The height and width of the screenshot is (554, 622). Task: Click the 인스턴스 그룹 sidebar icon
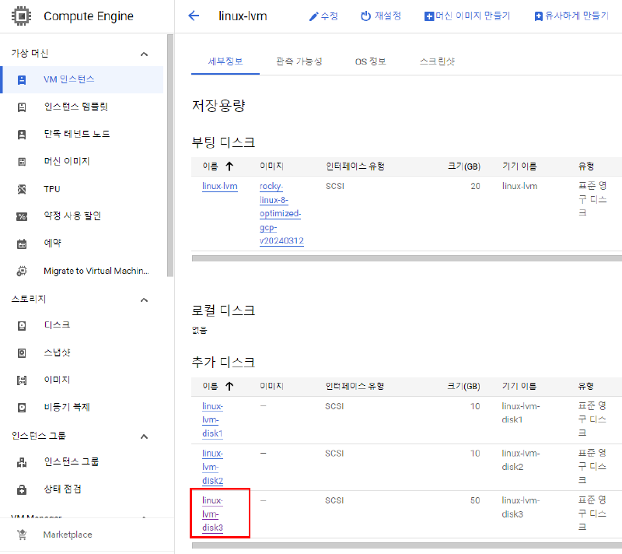click(x=22, y=462)
